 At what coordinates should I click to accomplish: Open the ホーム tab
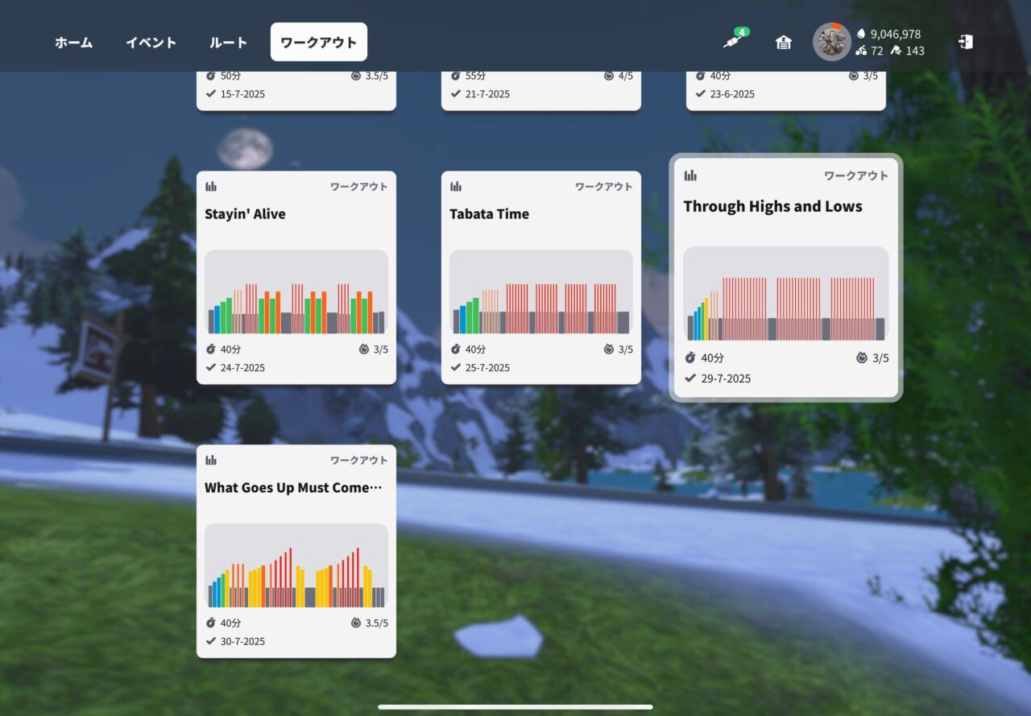tap(73, 43)
